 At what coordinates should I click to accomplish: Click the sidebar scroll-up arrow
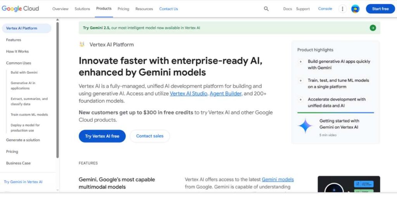pos(57,19)
